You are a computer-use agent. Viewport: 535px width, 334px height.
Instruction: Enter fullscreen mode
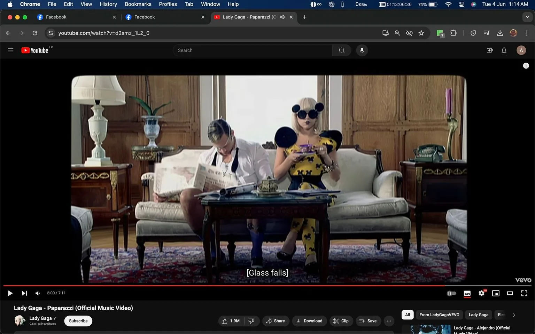(x=524, y=293)
